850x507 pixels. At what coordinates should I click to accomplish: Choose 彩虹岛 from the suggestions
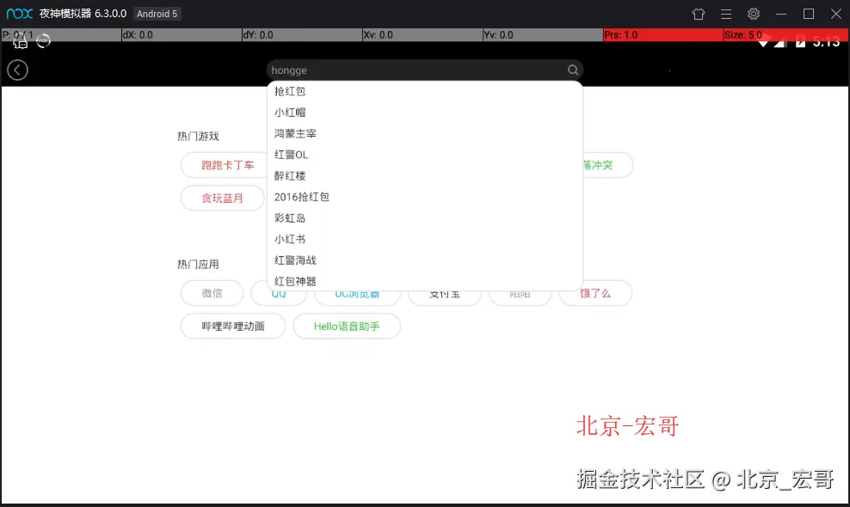click(425, 217)
